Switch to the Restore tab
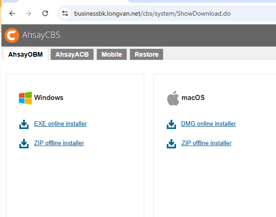This screenshot has height=217, width=276. click(x=147, y=54)
